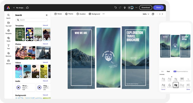This screenshot has height=103, width=193.
Task: Open more toolbar options after Background
Action: pyautogui.click(x=103, y=14)
